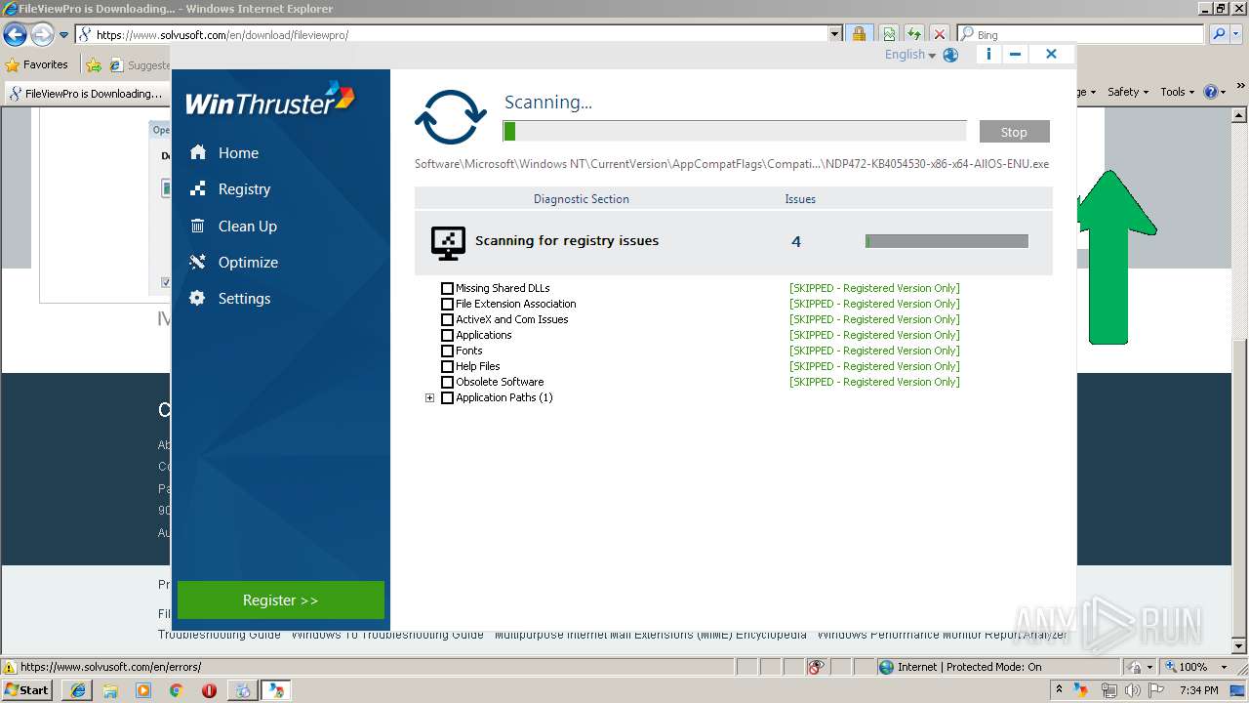1249x703 pixels.
Task: Click the Diagnostic Section column header
Action: click(582, 198)
